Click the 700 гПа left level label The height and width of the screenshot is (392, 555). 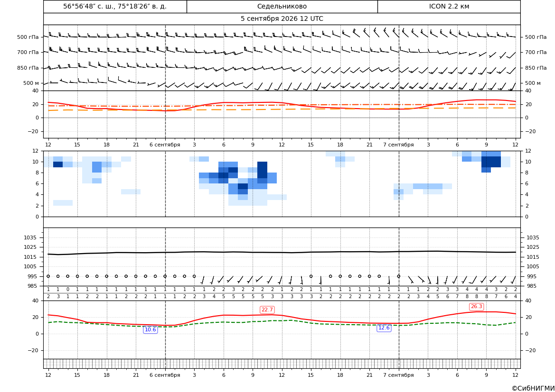28,52
